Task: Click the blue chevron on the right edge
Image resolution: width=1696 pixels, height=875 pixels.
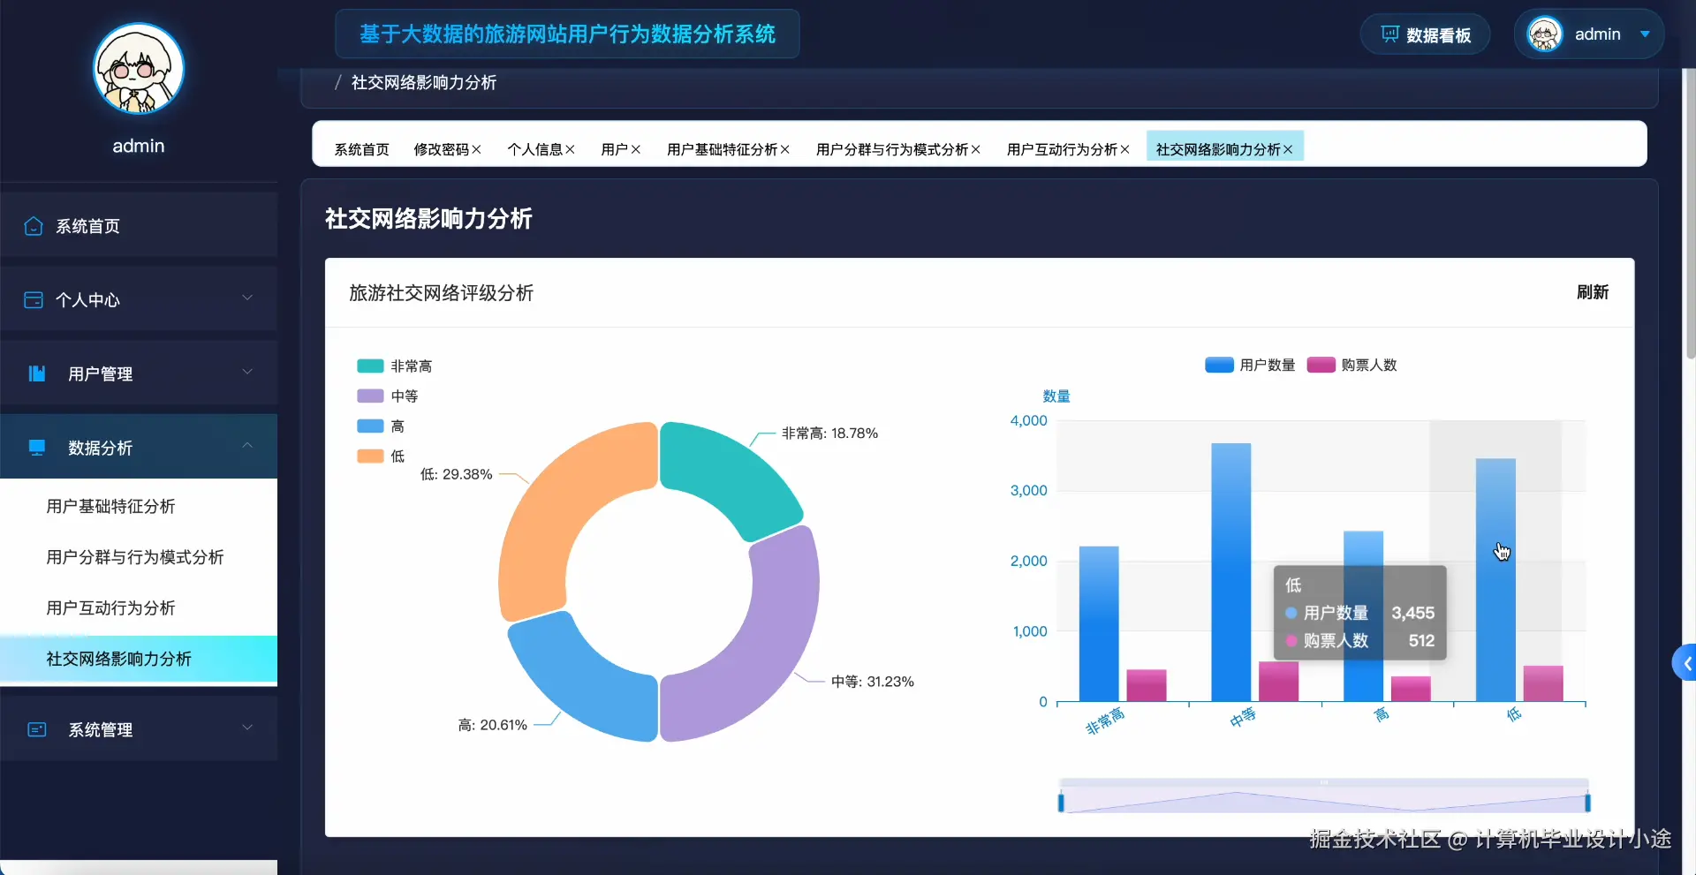Action: [x=1685, y=662]
